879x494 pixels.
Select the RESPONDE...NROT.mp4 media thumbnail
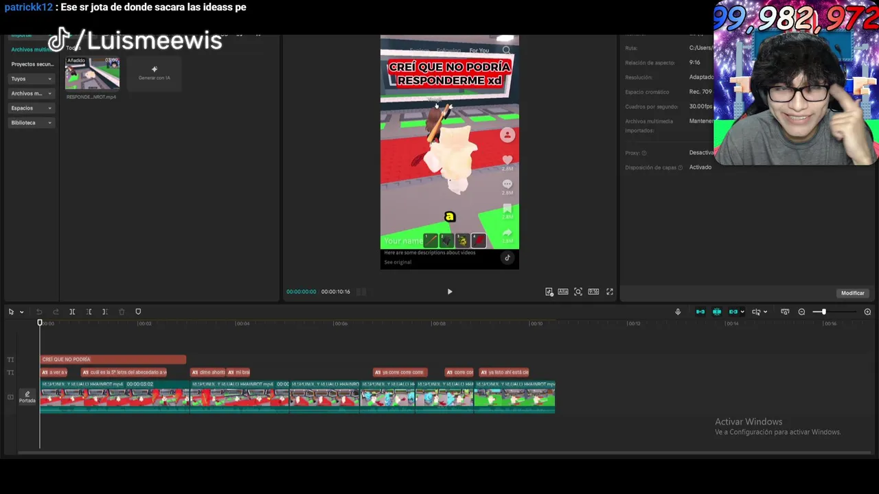coord(92,73)
